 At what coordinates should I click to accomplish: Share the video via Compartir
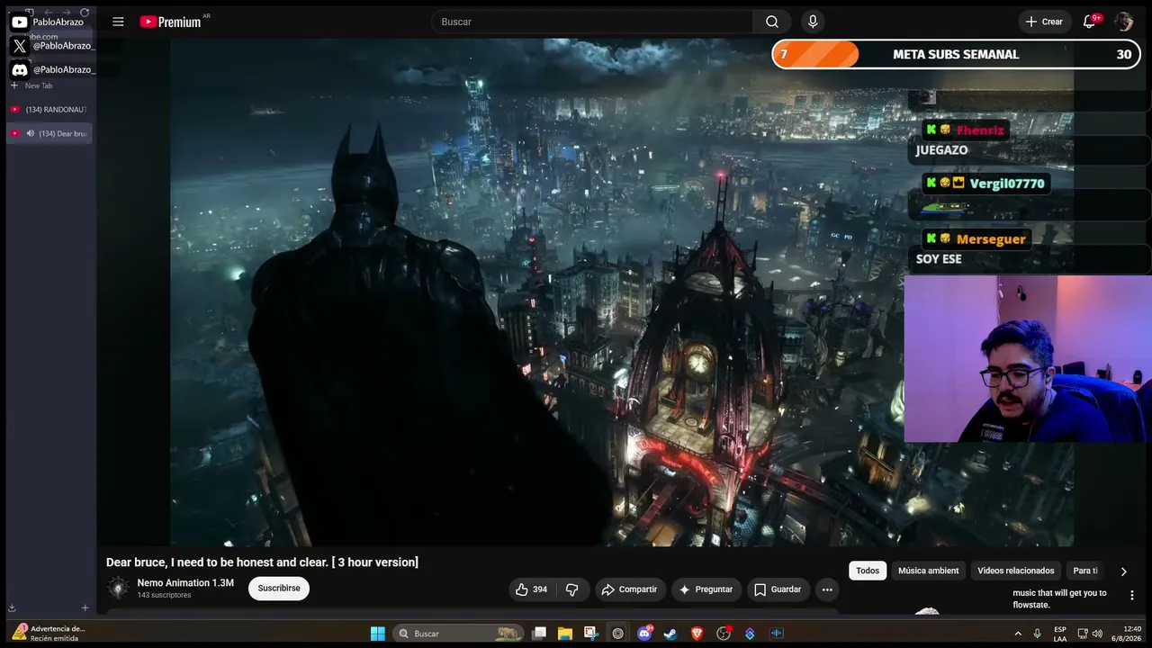tap(630, 589)
